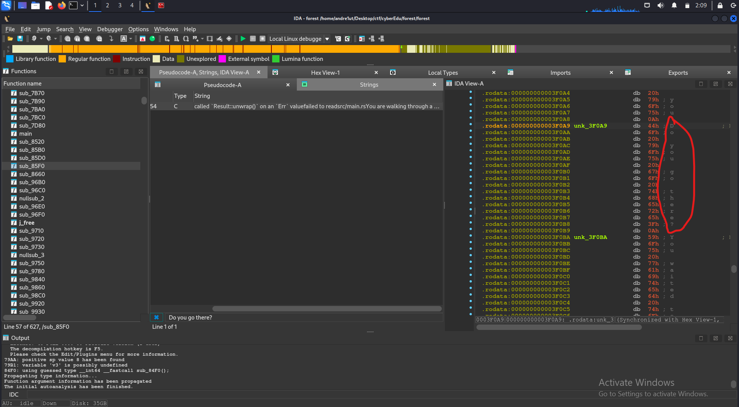
Task: Launch Firefox from the taskbar
Action: point(61,5)
